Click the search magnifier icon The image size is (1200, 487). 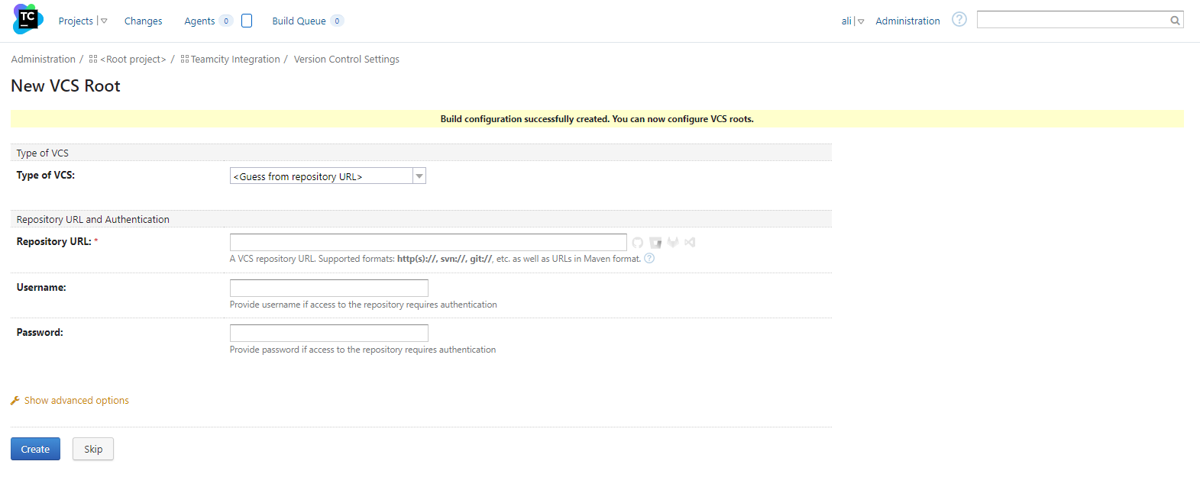[x=1175, y=21]
